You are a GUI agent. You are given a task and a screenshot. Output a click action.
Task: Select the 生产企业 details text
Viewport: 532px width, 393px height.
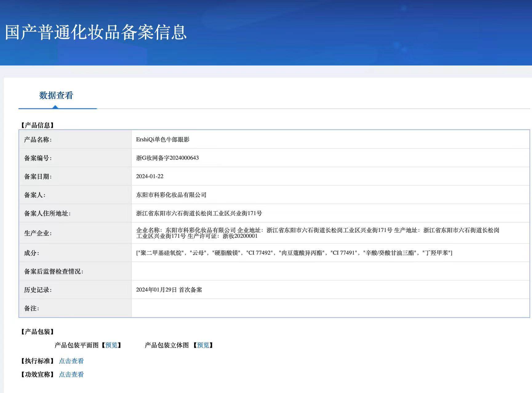pyautogui.click(x=318, y=233)
